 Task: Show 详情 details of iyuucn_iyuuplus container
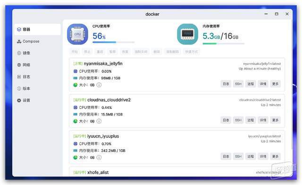coord(263,157)
